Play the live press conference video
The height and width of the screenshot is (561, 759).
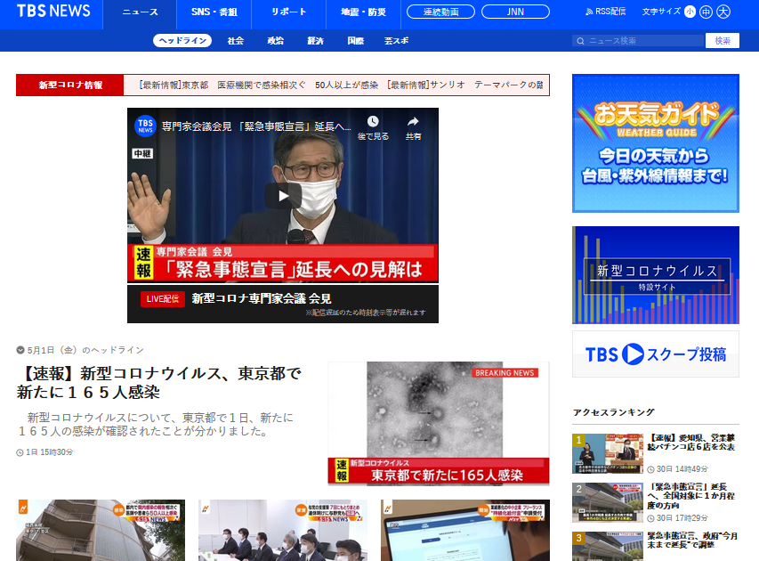[x=283, y=196]
